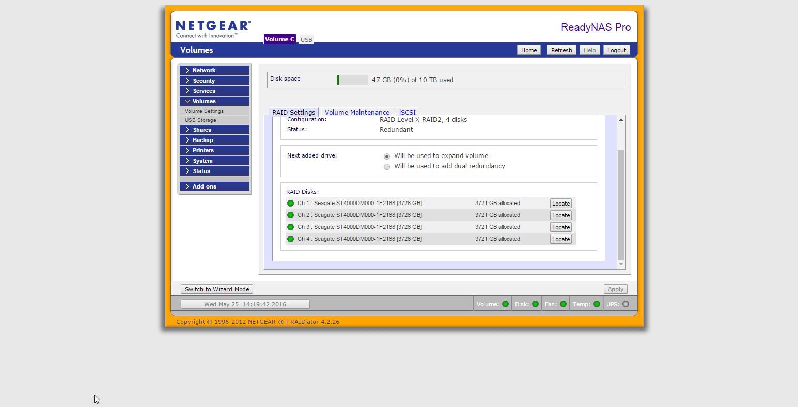Select 'Will be used to expand volume'
The width and height of the screenshot is (798, 407).
(x=386, y=155)
